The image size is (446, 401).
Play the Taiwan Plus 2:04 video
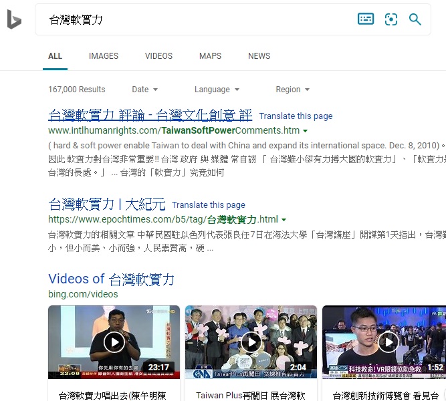[251, 342]
